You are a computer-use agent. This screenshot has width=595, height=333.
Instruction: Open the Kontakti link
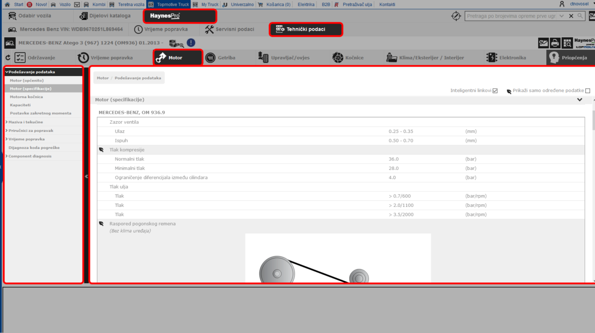[x=387, y=5]
